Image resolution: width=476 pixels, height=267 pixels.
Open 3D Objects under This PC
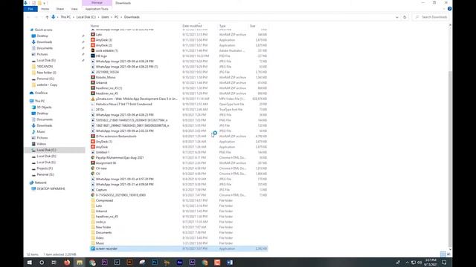pyautogui.click(x=44, y=107)
